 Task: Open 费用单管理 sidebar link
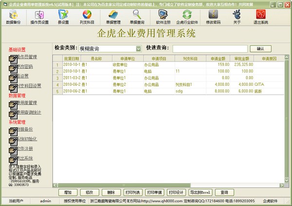click(x=27, y=103)
